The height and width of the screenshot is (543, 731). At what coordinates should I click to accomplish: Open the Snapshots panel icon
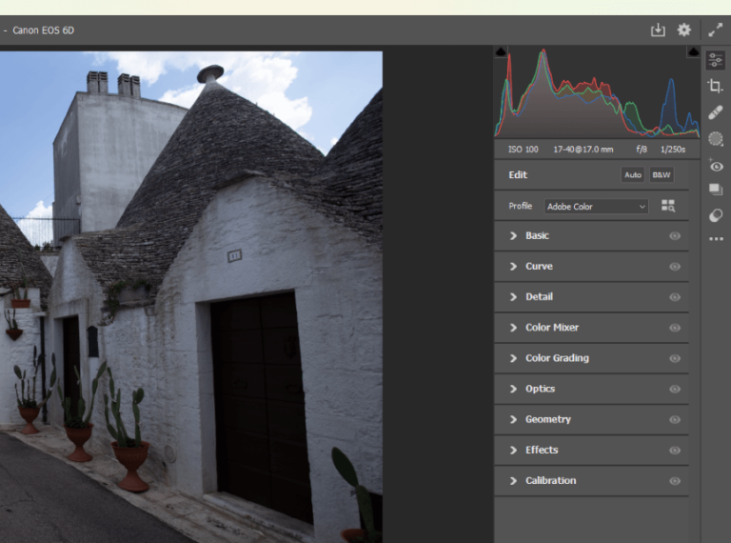coord(715,190)
